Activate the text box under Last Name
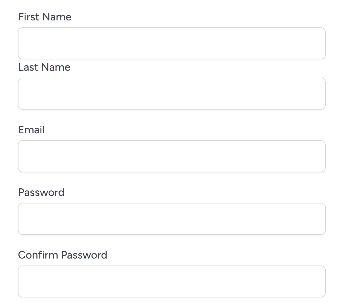Screen dimensions: 343x308 [x=171, y=94]
